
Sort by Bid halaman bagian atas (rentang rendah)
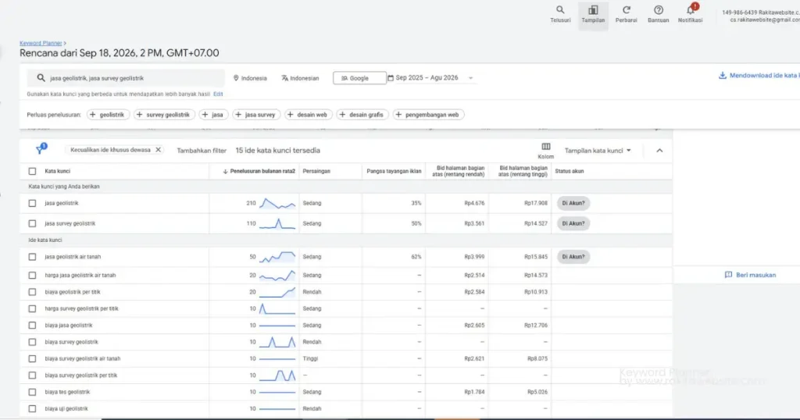point(458,171)
